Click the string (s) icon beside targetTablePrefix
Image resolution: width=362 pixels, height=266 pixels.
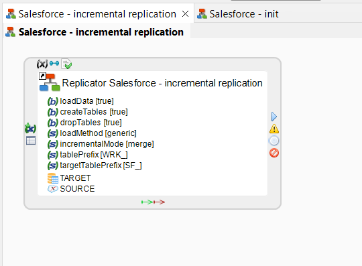[x=53, y=165]
